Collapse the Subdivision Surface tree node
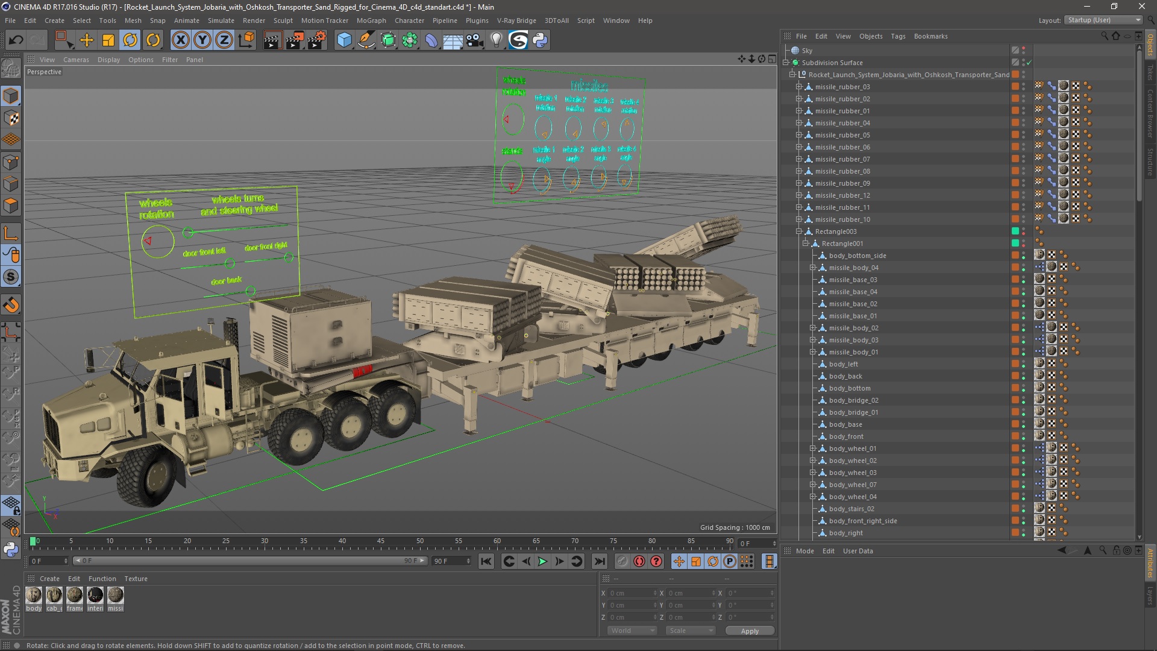 [x=786, y=63]
